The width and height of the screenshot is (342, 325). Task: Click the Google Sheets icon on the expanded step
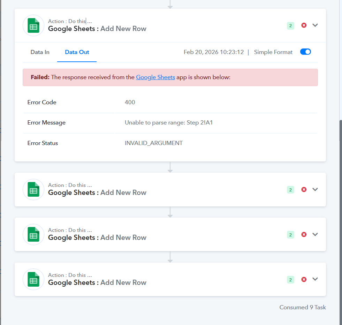33,25
